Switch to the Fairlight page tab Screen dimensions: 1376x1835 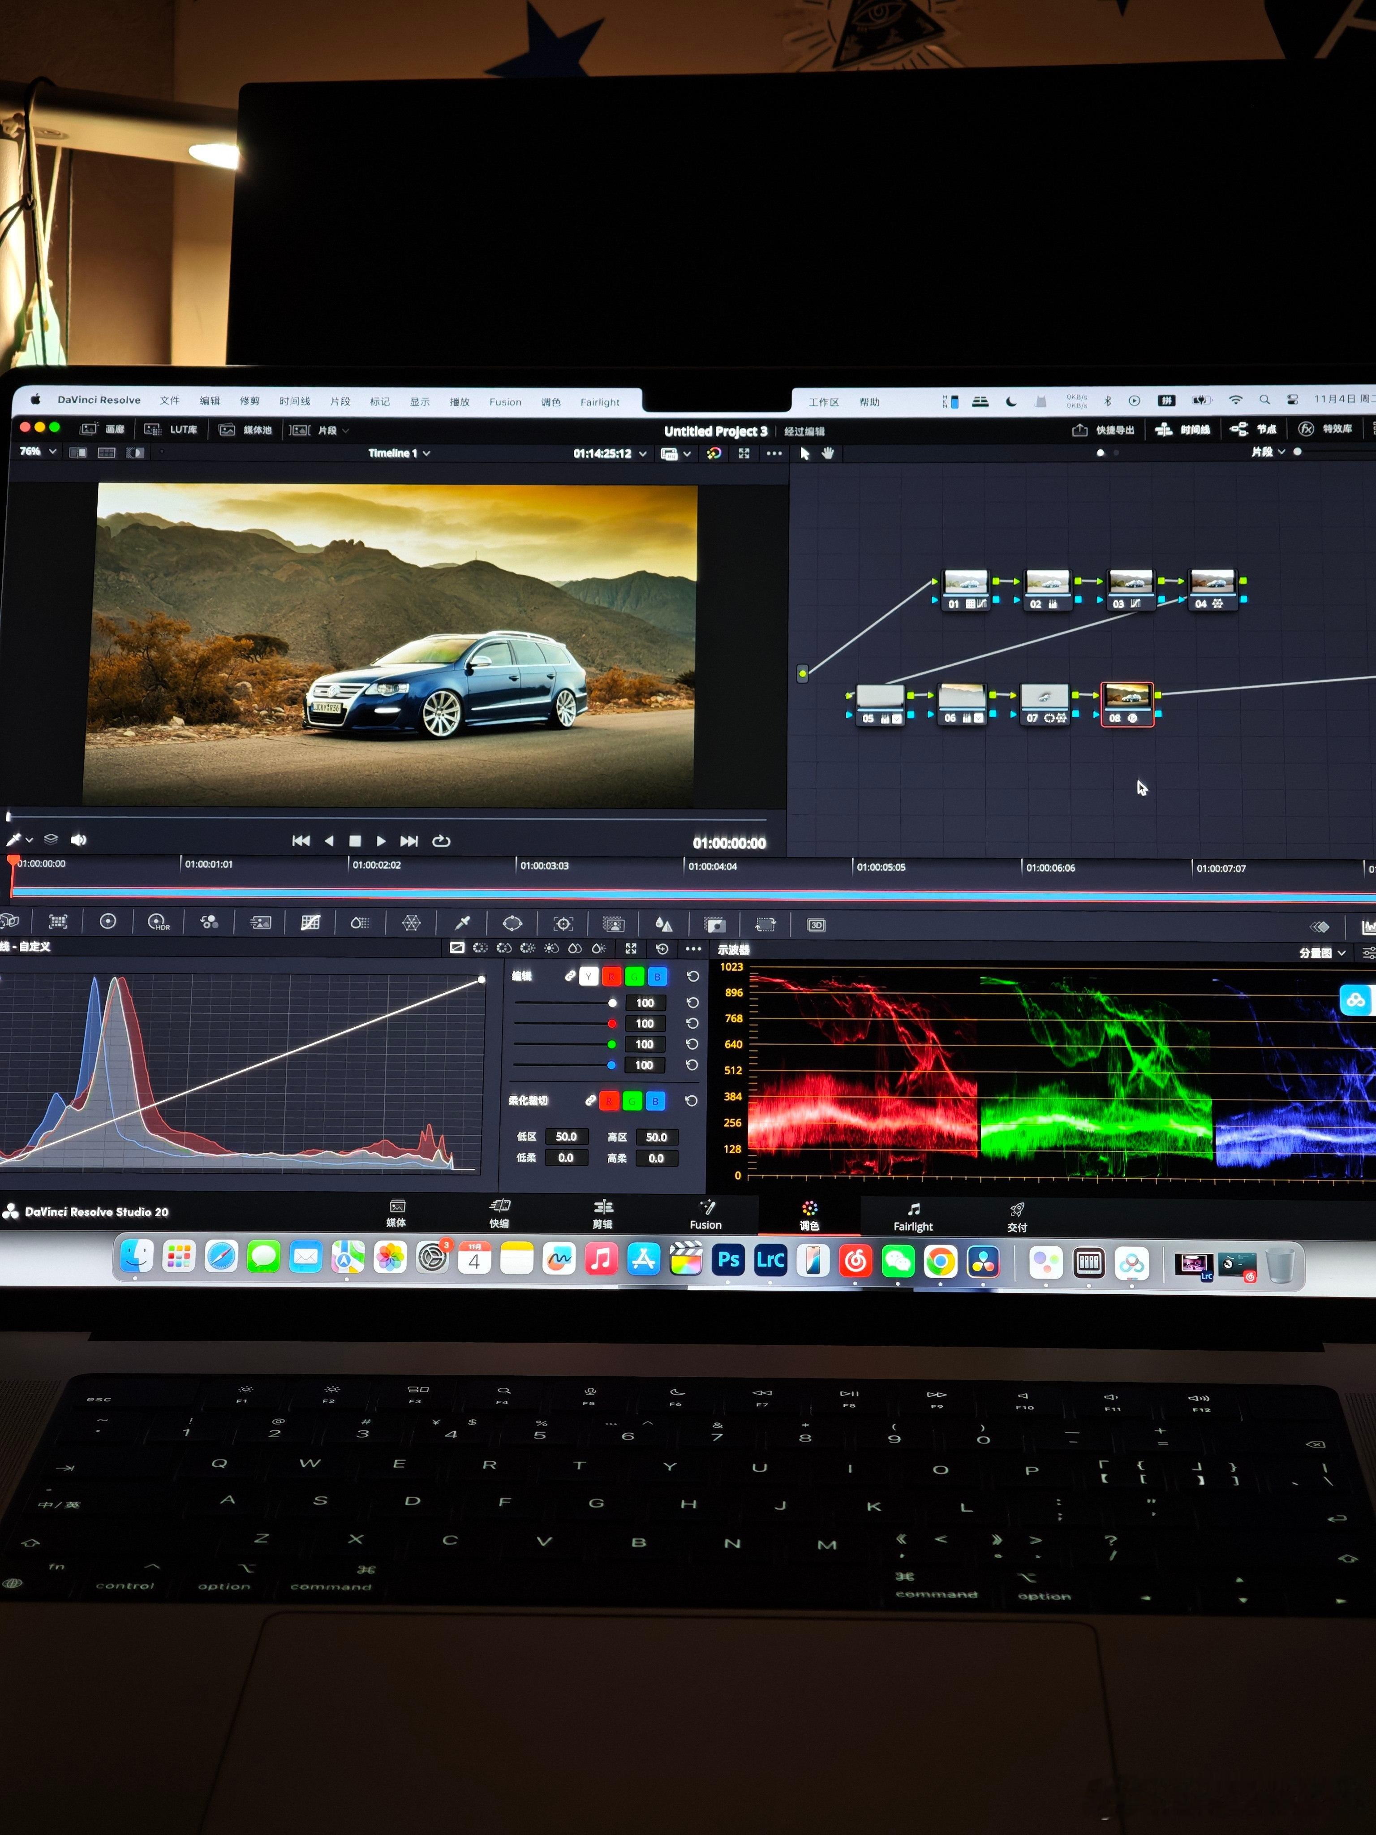point(912,1216)
